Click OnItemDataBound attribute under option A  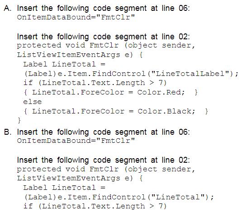tap(76, 17)
